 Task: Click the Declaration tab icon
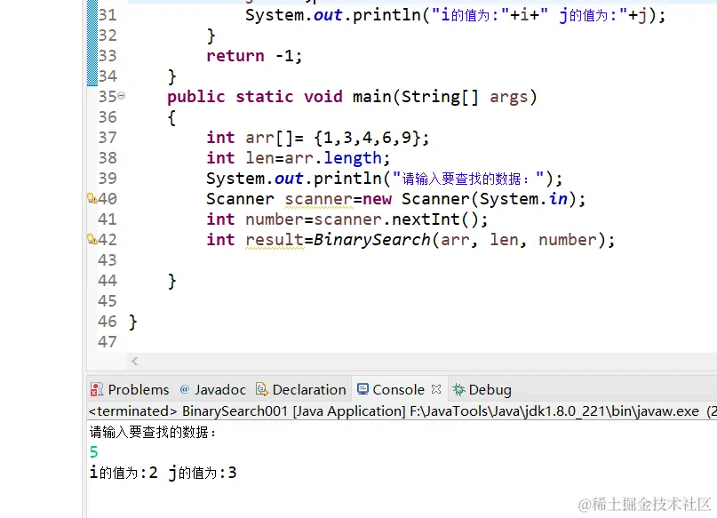pyautogui.click(x=261, y=389)
